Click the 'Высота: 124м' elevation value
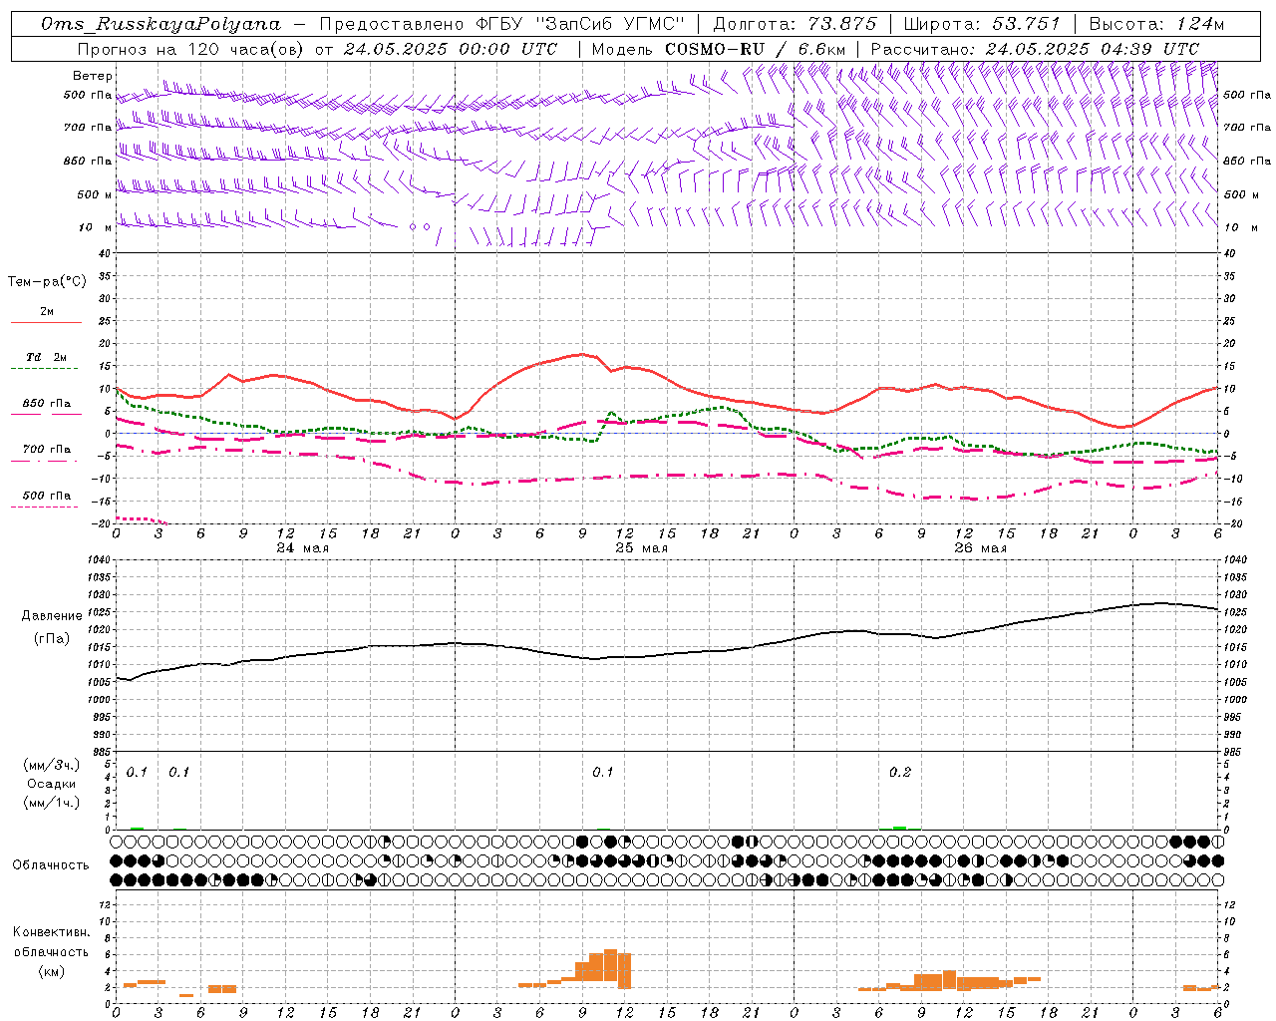The height and width of the screenshot is (1021, 1276). pyautogui.click(x=1156, y=24)
